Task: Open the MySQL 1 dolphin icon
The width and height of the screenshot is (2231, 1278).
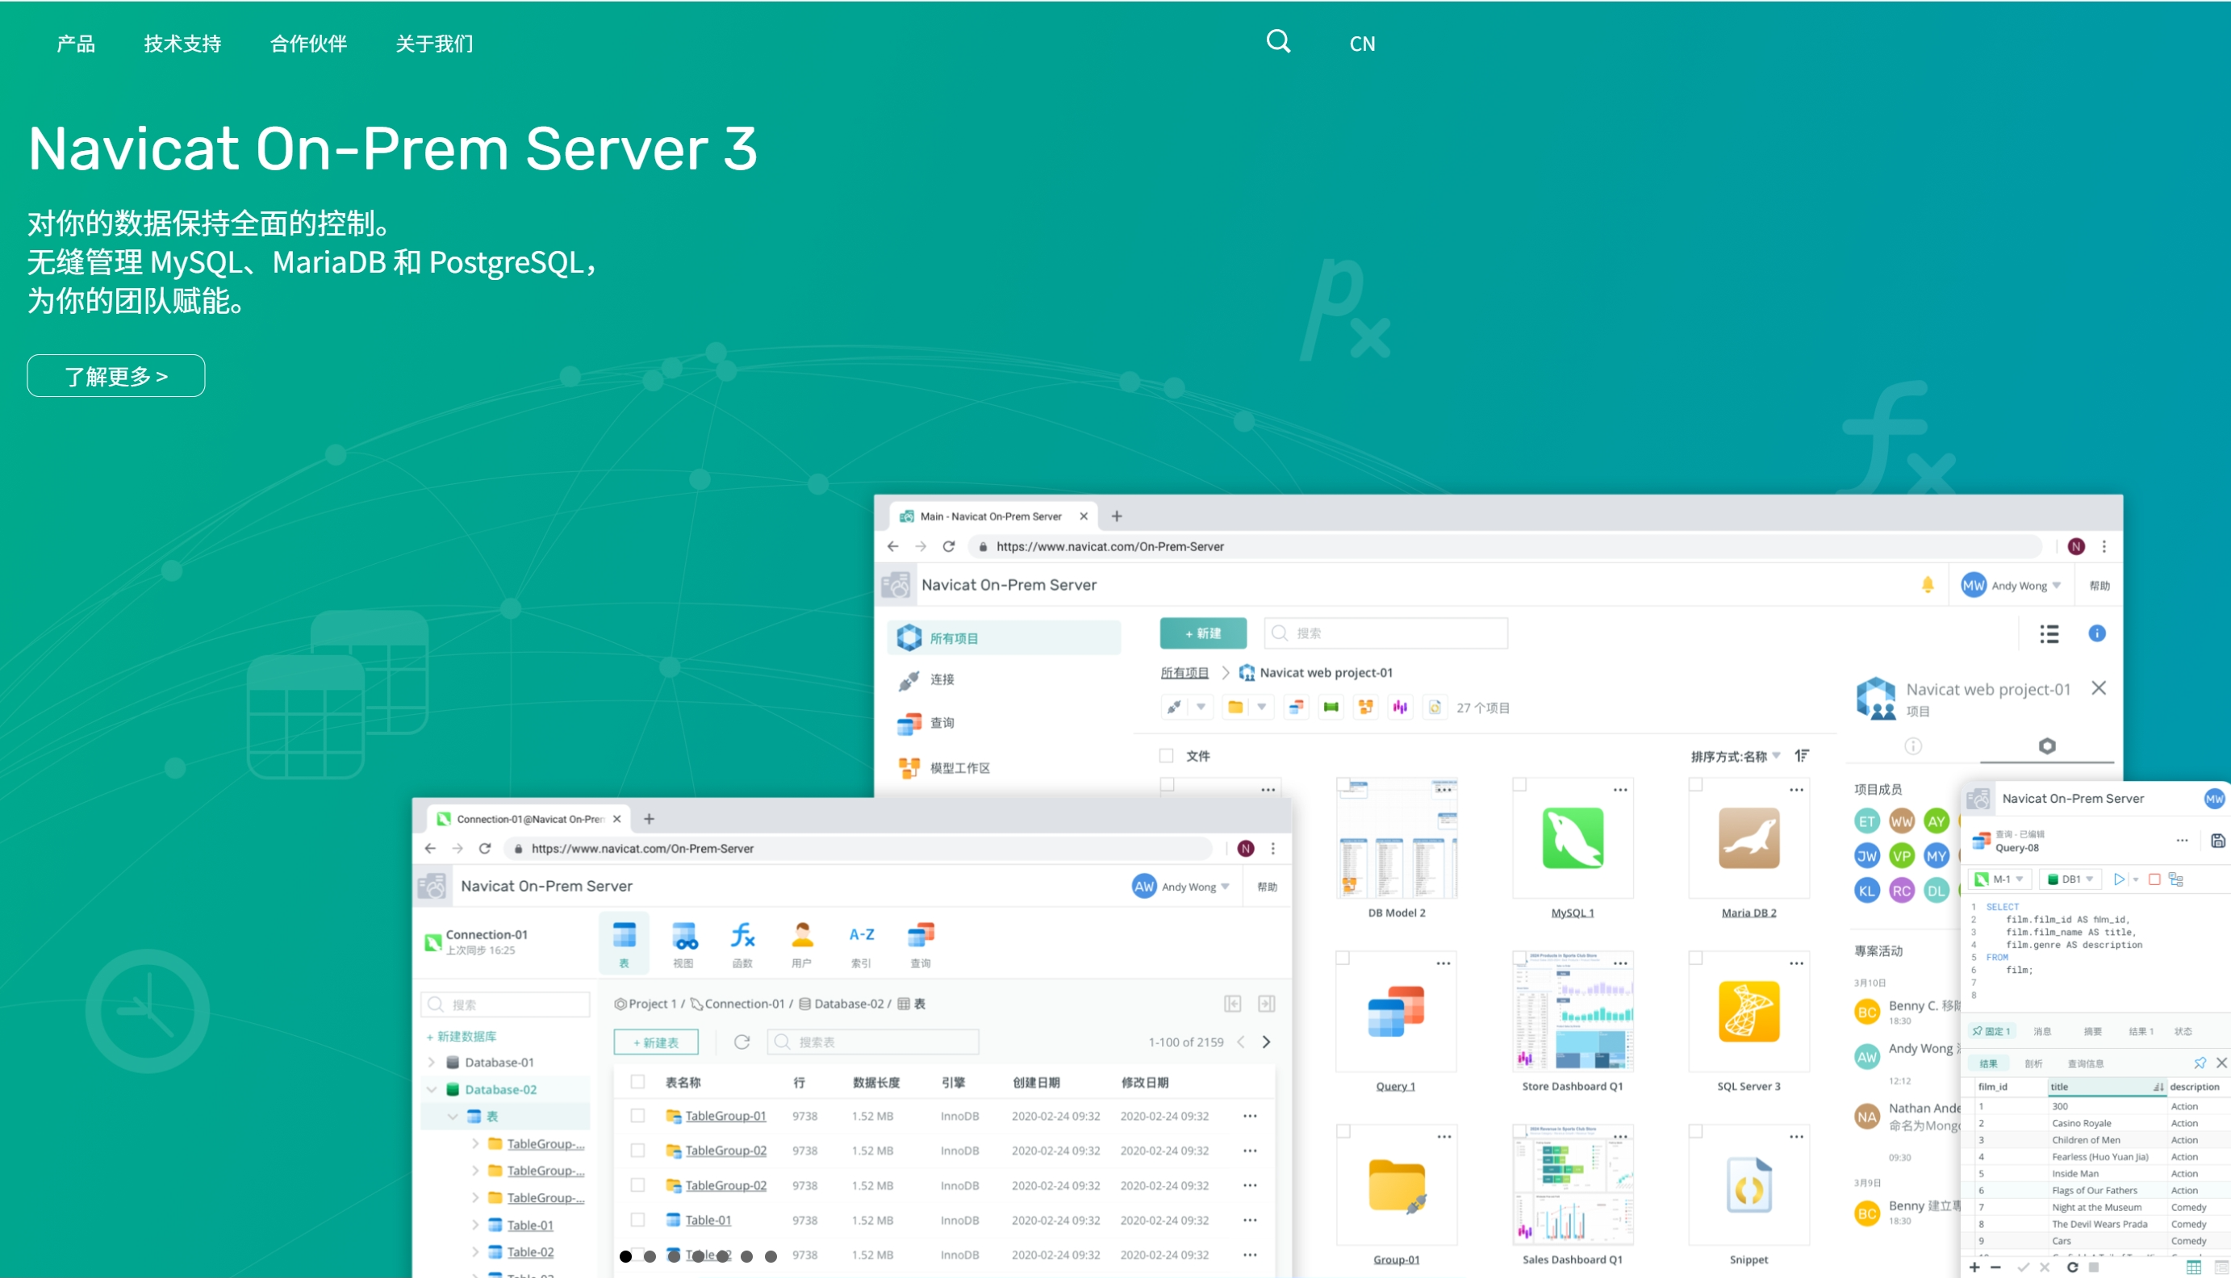Action: [1572, 838]
